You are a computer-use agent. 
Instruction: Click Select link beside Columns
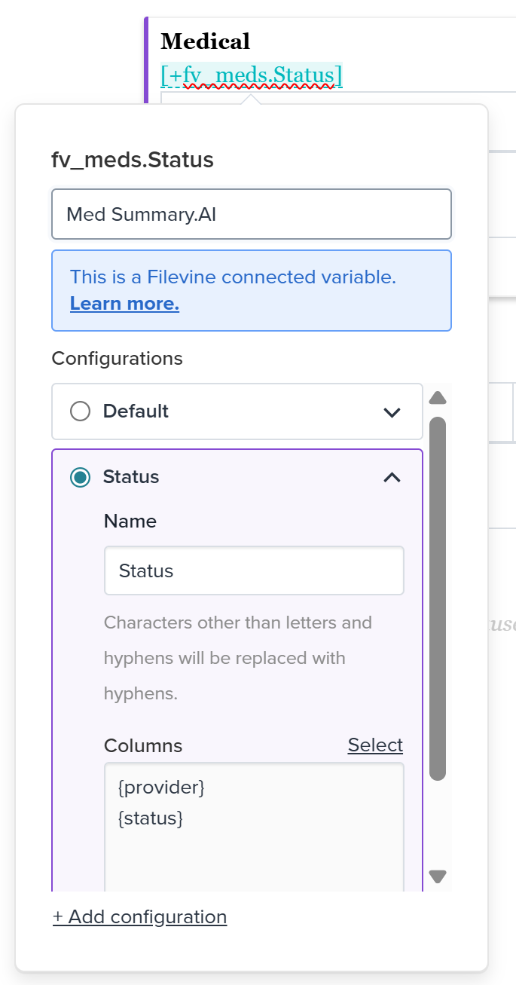pos(375,745)
